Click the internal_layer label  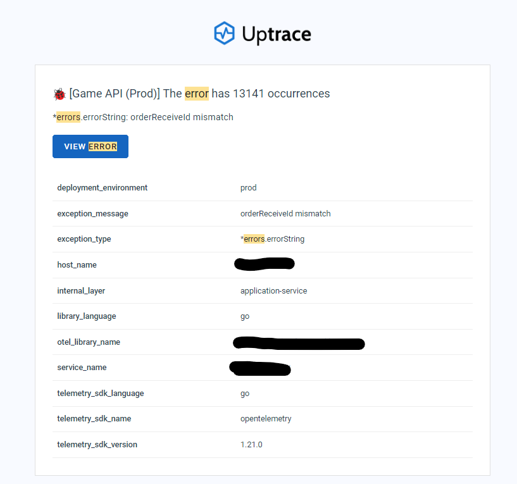(x=81, y=291)
